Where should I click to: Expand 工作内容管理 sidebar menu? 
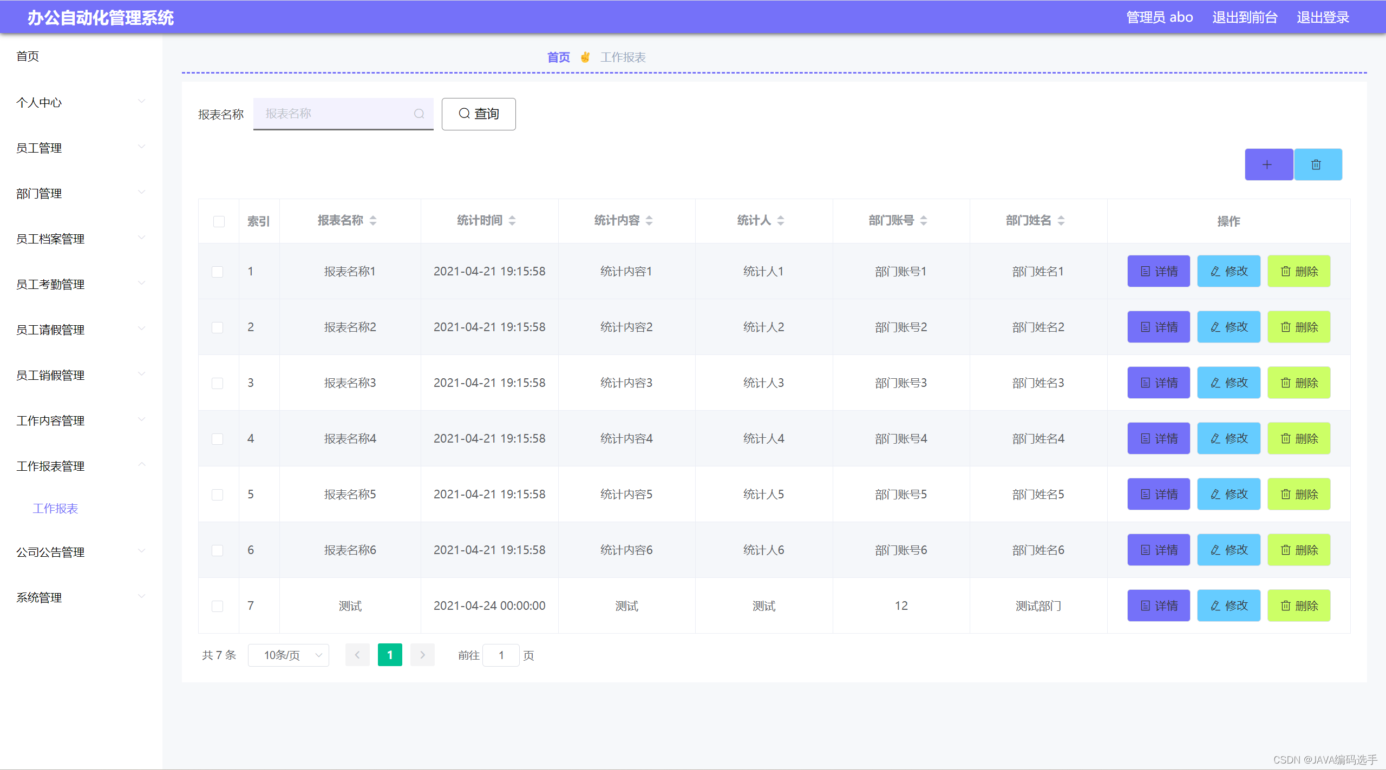point(81,420)
